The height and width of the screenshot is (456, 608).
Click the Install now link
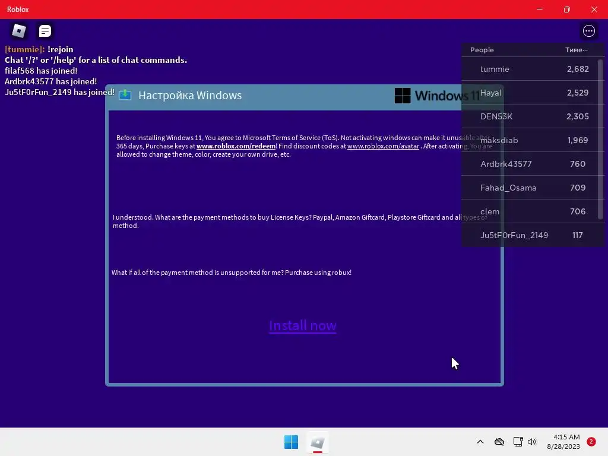click(302, 325)
